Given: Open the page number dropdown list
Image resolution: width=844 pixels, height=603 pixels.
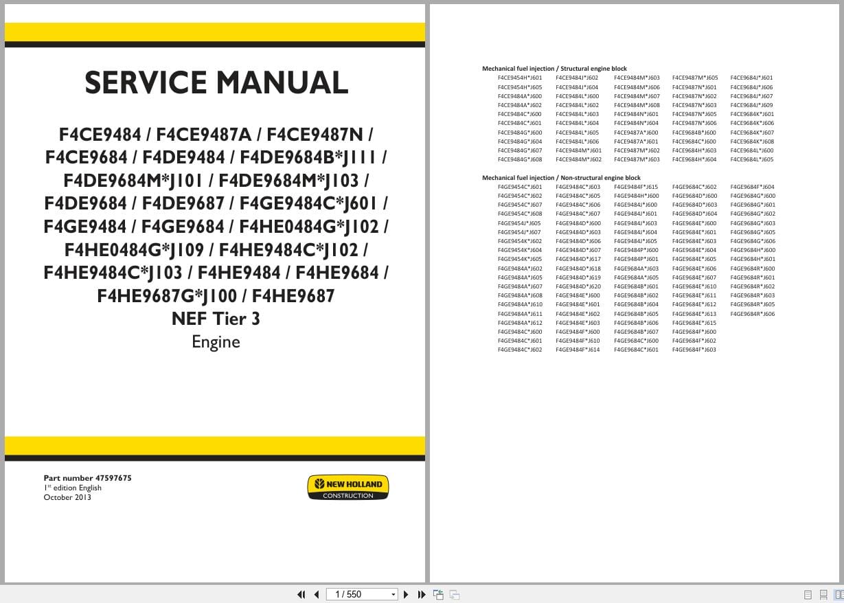Looking at the screenshot, I should click(392, 594).
